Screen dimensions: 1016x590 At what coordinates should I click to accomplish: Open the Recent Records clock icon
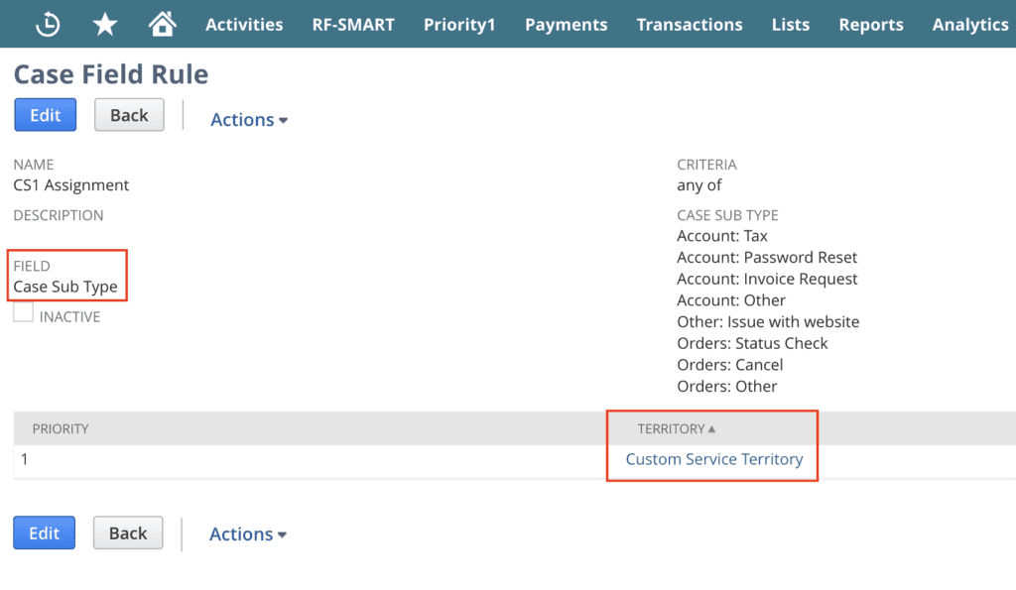coord(47,25)
